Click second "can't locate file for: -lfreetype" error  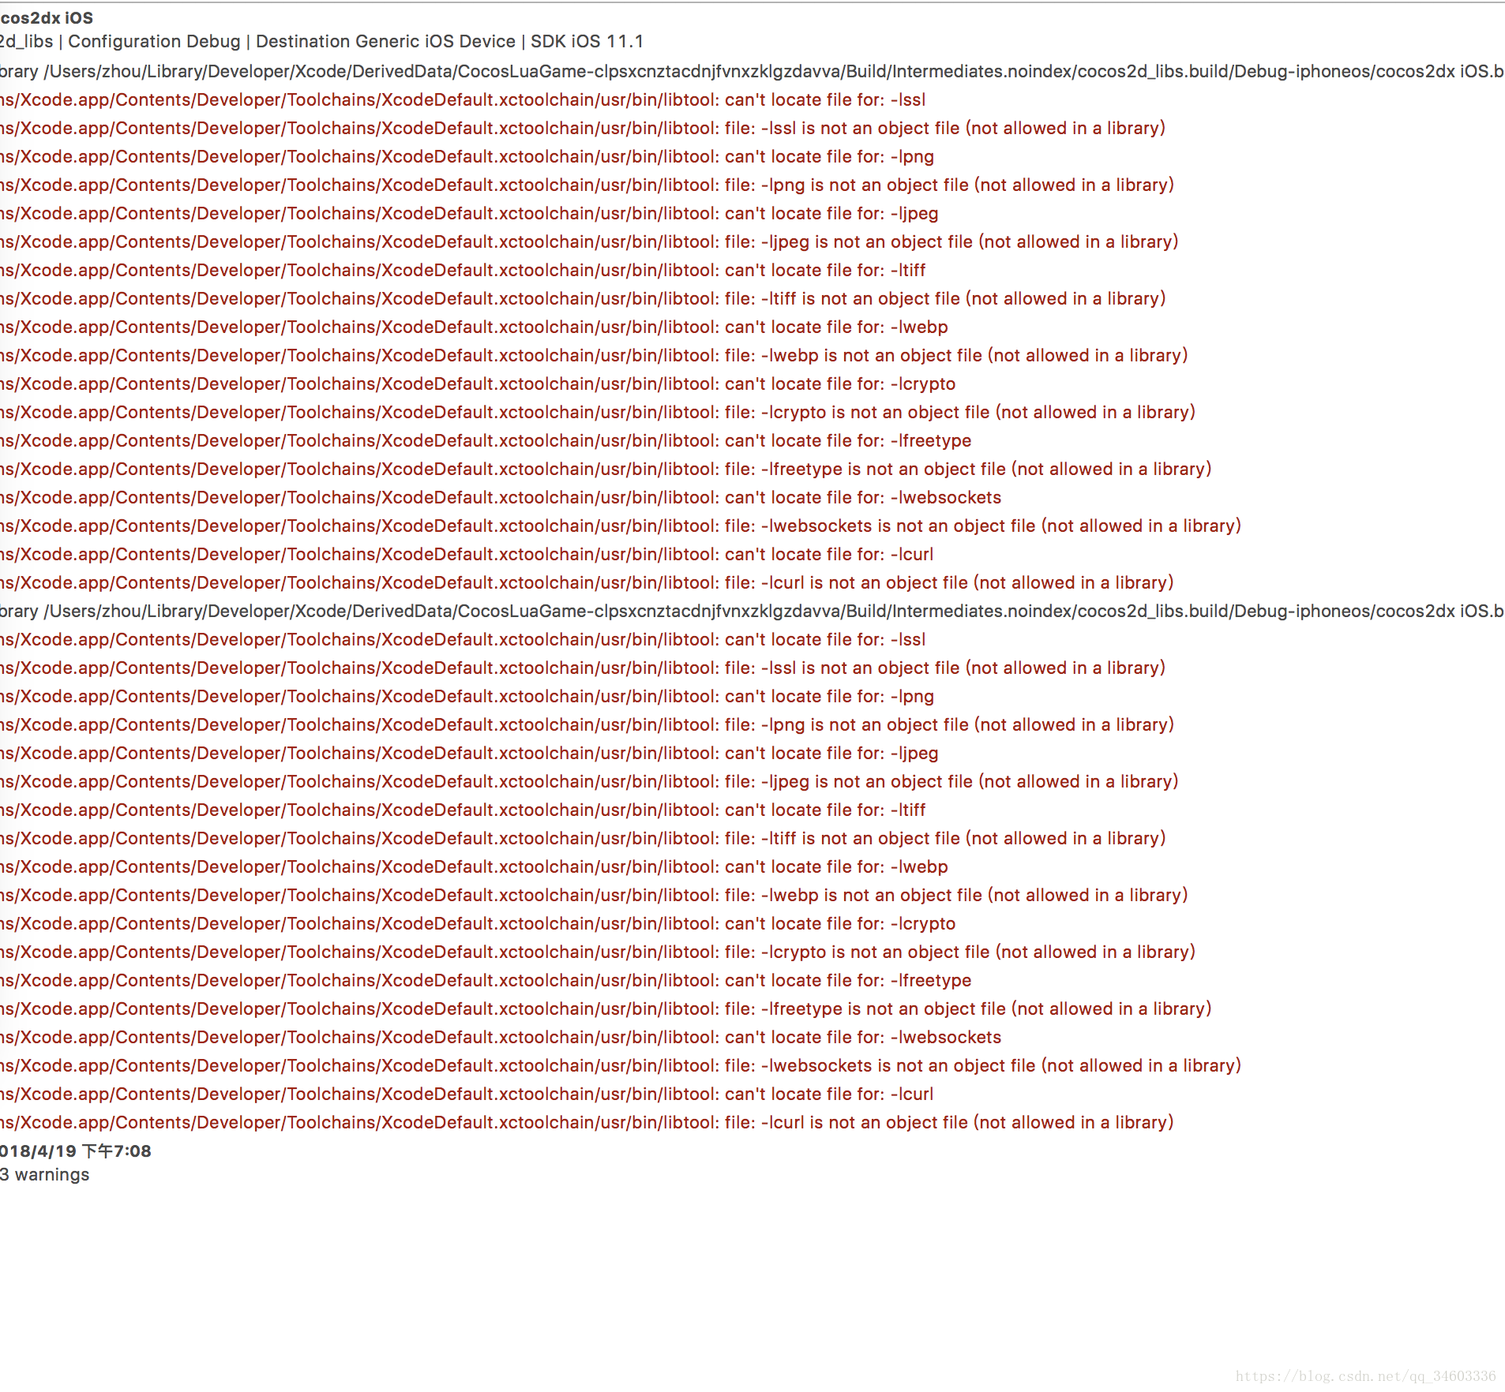(486, 980)
